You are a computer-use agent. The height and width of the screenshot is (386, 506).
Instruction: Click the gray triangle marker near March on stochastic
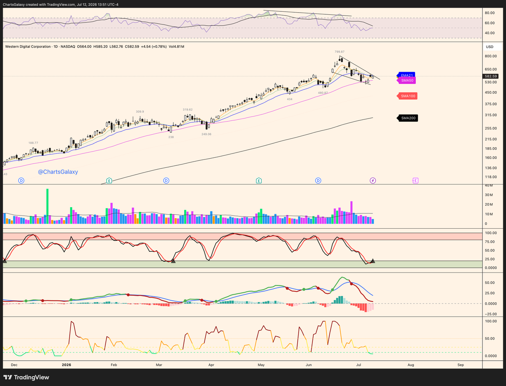173,262
